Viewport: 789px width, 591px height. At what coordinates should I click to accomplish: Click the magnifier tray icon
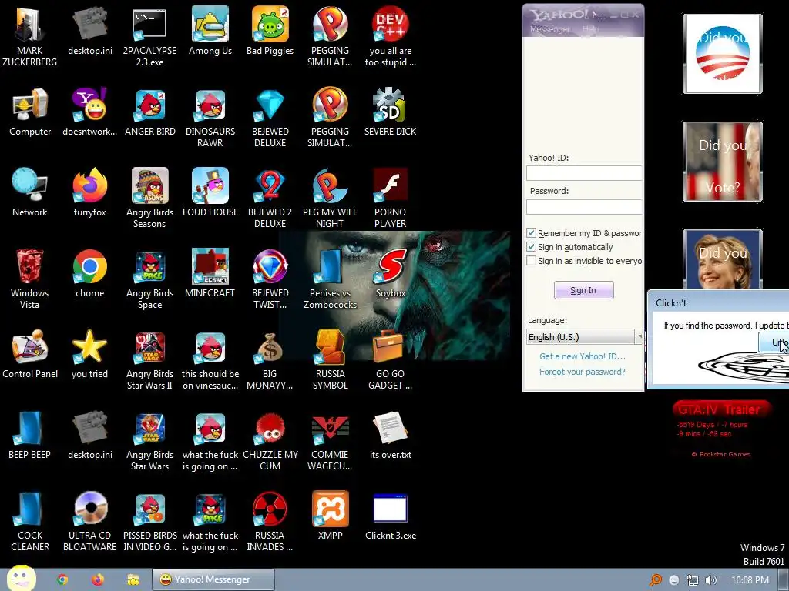[655, 580]
